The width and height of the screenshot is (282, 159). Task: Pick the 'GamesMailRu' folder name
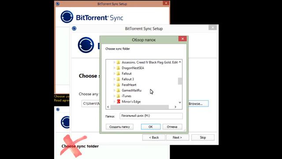pyautogui.click(x=131, y=90)
